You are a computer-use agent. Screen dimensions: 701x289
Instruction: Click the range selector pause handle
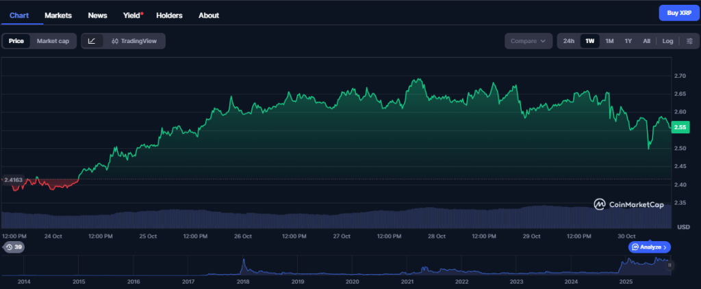click(x=670, y=264)
